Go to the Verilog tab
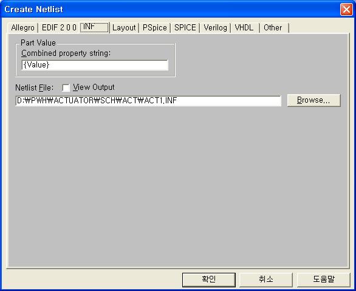The width and height of the screenshot is (356, 291). click(215, 28)
